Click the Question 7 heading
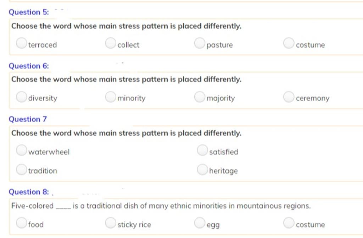 [x=28, y=119]
